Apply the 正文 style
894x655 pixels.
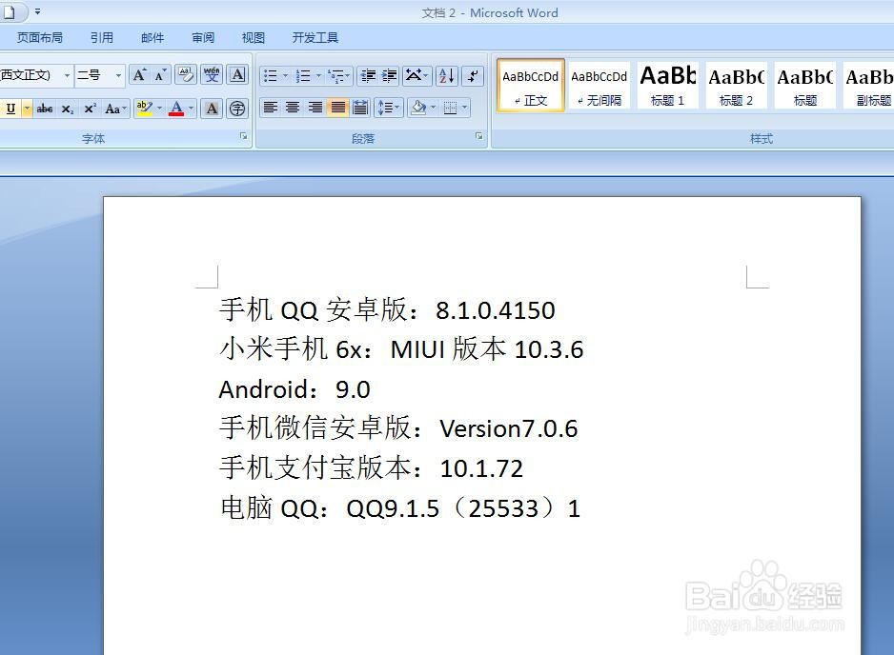pos(531,85)
